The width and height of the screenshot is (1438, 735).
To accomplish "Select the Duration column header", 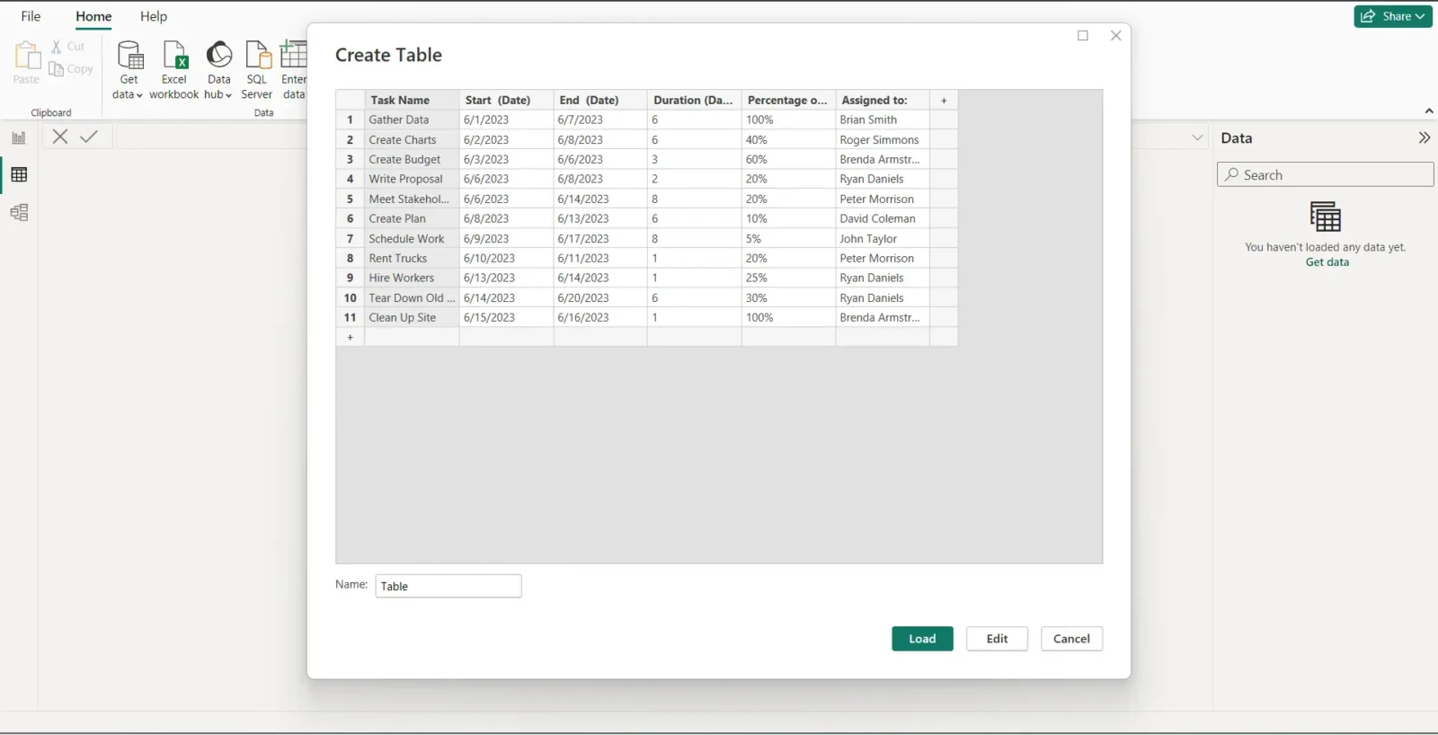I will pyautogui.click(x=695, y=101).
